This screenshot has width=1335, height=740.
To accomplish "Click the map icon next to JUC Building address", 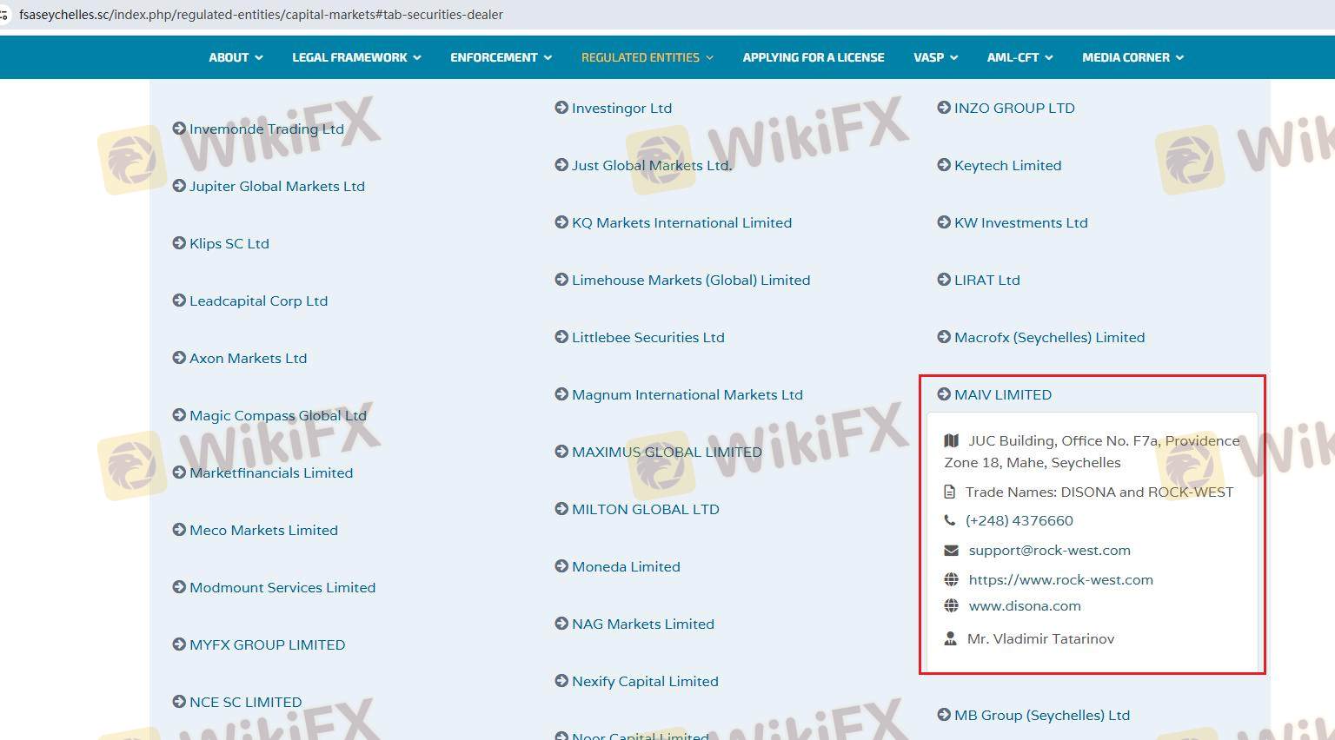I will tap(951, 441).
